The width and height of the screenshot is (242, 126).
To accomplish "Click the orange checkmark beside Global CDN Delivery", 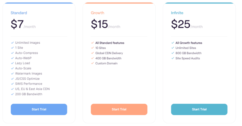I will click(x=92, y=53).
